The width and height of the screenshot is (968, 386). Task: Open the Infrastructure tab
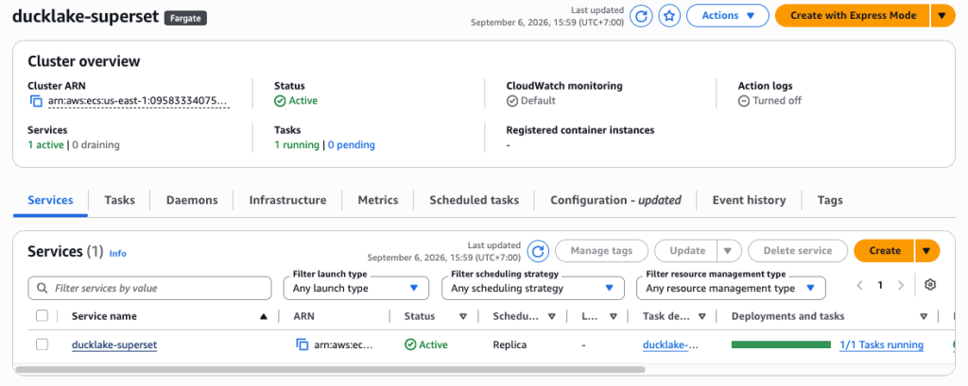pos(287,200)
